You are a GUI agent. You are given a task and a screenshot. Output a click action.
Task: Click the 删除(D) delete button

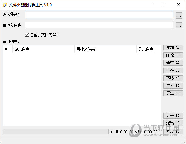pyautogui.click(x=173, y=55)
